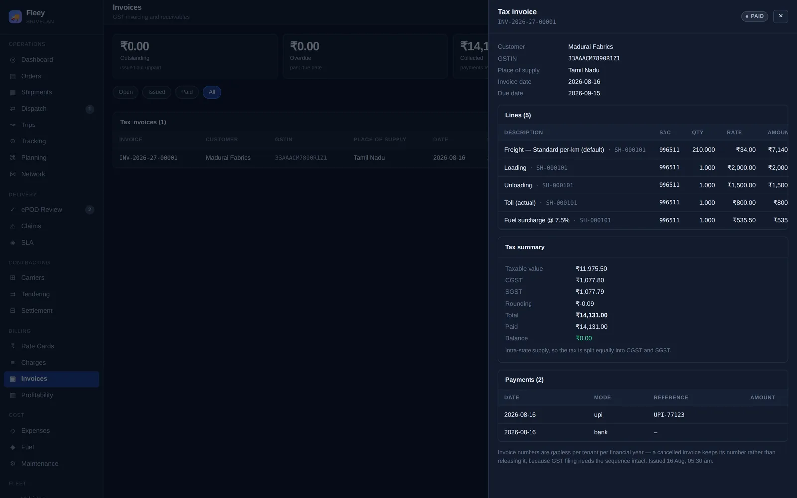Click the ₹0.00 Balance value
797x498 pixels.
584,338
